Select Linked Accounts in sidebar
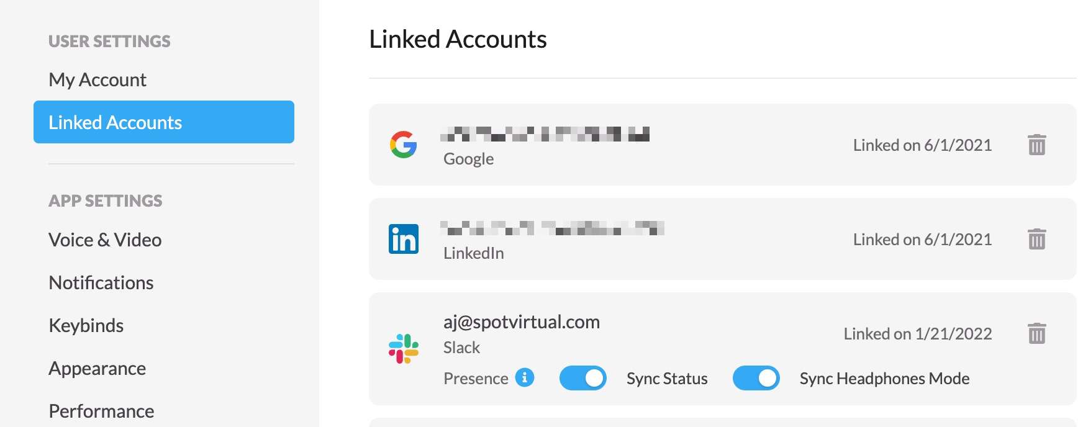The image size is (1083, 427). click(x=164, y=122)
